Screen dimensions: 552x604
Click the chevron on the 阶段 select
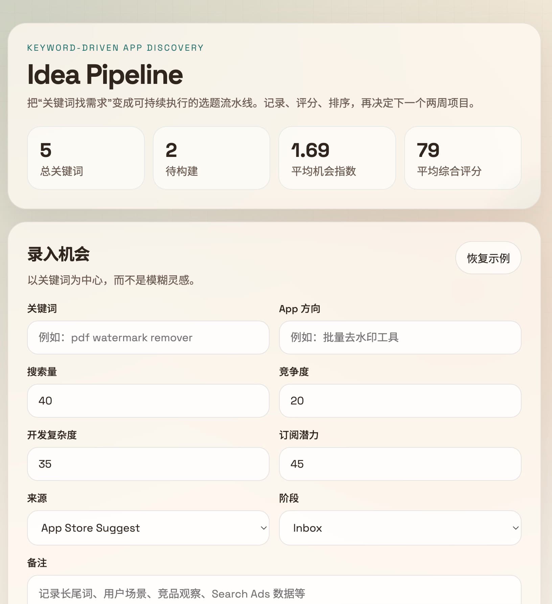515,528
